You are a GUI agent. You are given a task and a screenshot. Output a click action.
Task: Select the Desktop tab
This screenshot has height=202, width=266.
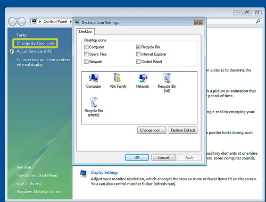click(x=86, y=31)
